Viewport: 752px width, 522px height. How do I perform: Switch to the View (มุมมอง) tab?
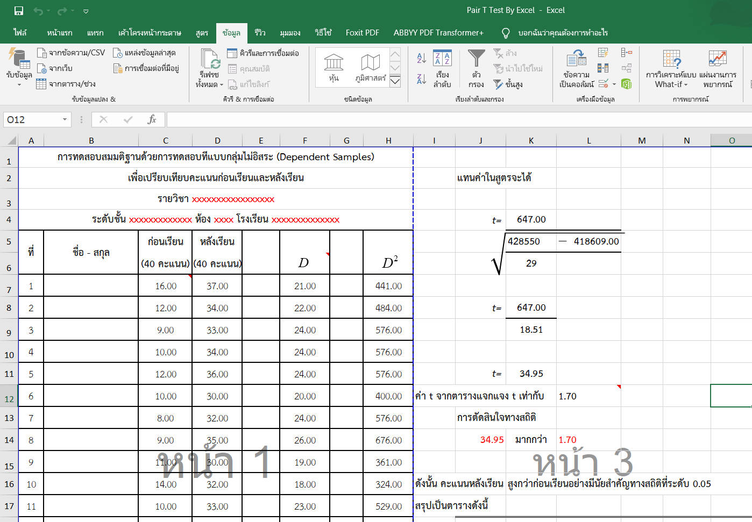(x=290, y=33)
